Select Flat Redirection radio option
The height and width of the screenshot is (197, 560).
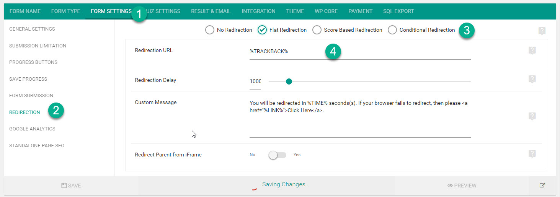click(262, 30)
